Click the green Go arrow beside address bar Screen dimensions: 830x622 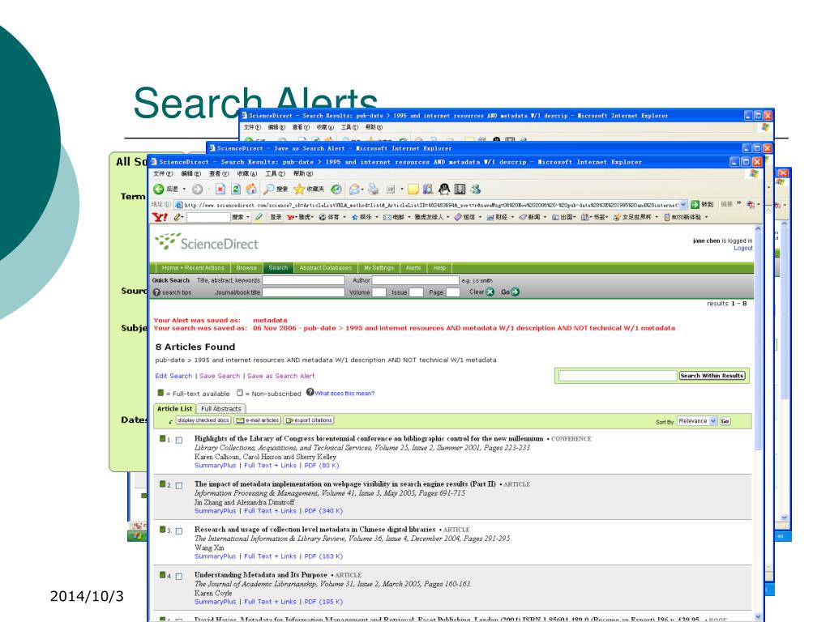[695, 204]
